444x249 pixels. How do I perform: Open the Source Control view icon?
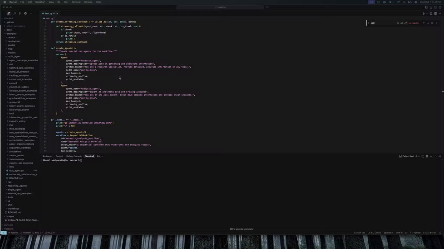(x=20, y=13)
